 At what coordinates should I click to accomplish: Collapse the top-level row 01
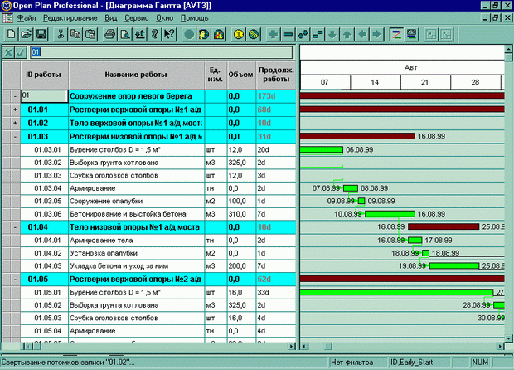tap(14, 96)
